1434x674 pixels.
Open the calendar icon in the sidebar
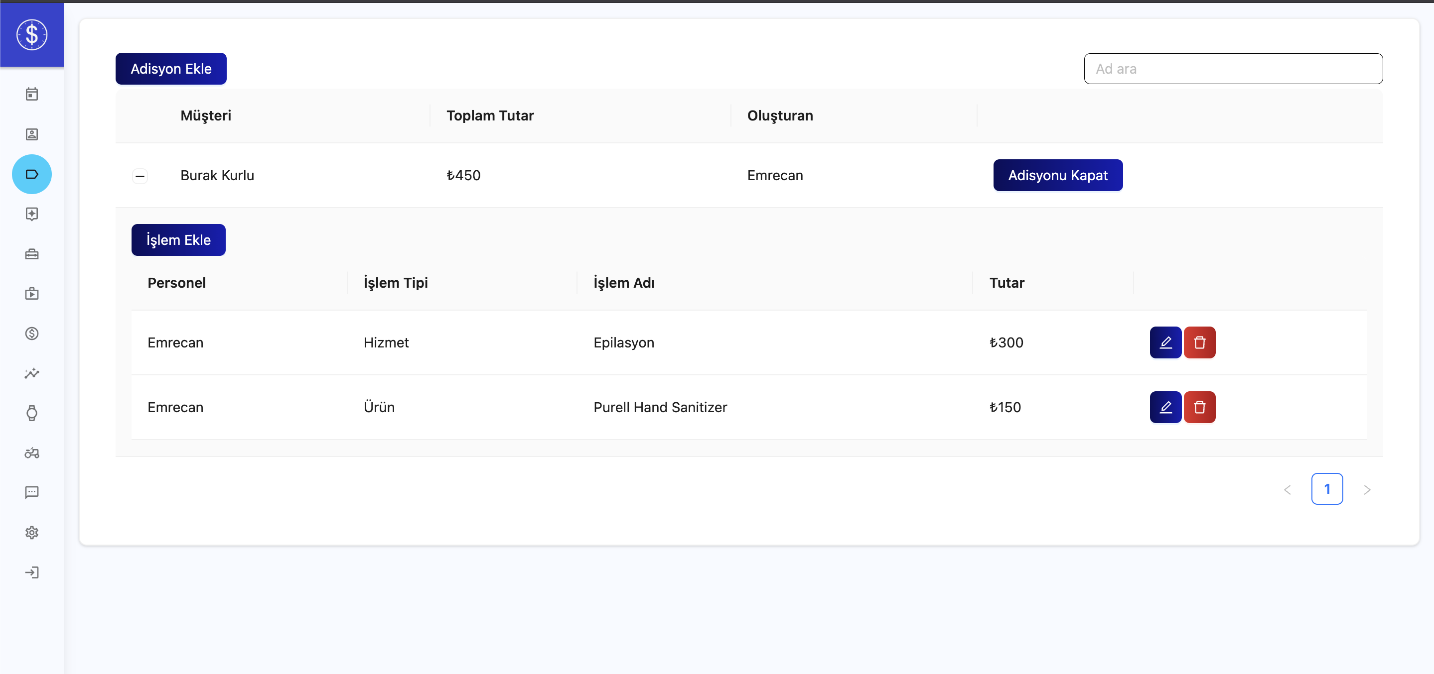pyautogui.click(x=32, y=94)
